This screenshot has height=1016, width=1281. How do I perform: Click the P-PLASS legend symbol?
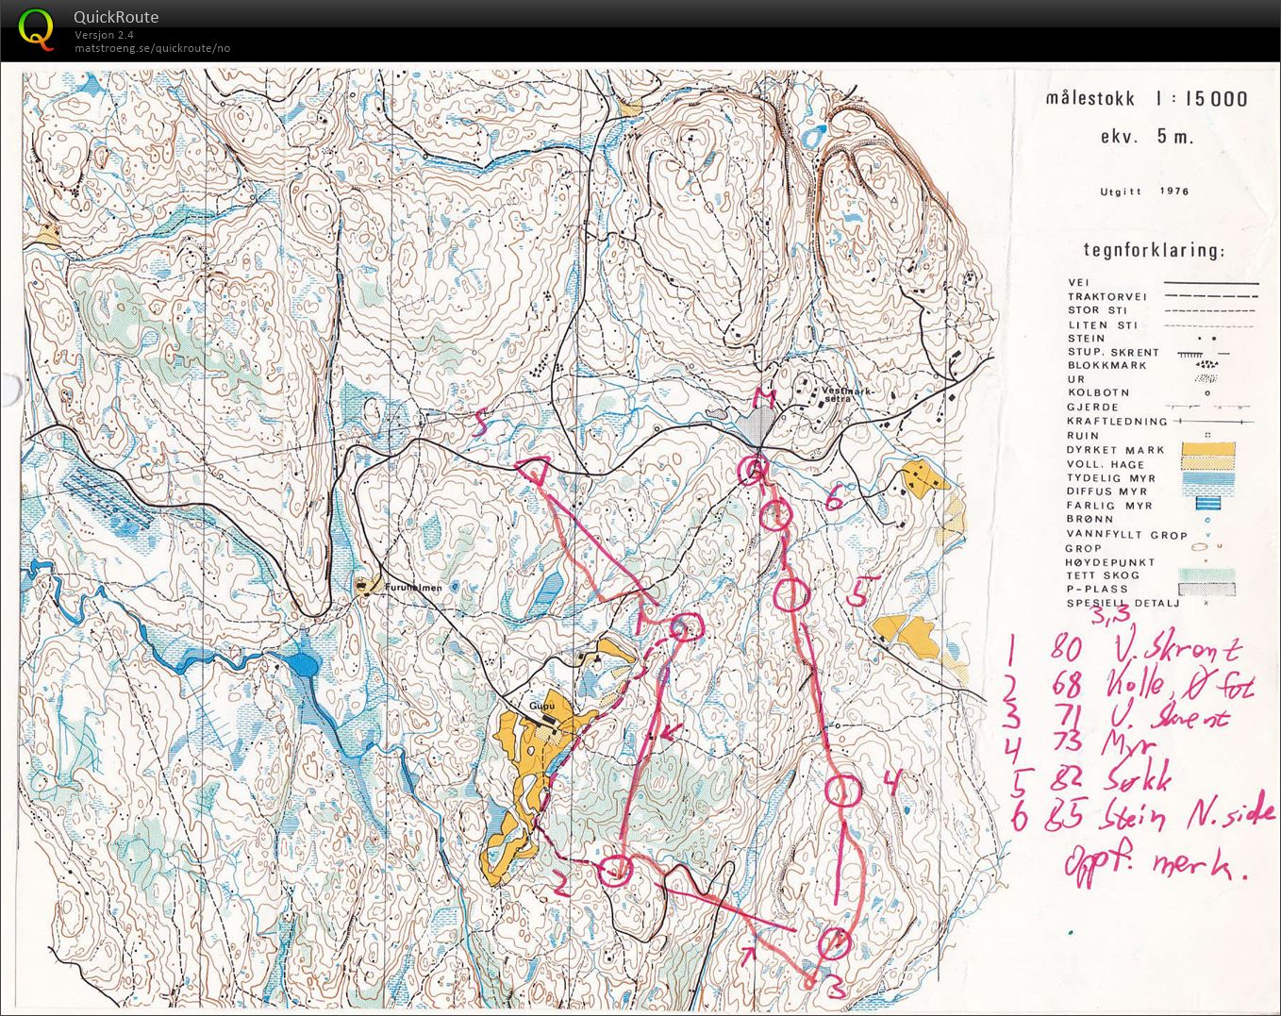click(x=1206, y=589)
